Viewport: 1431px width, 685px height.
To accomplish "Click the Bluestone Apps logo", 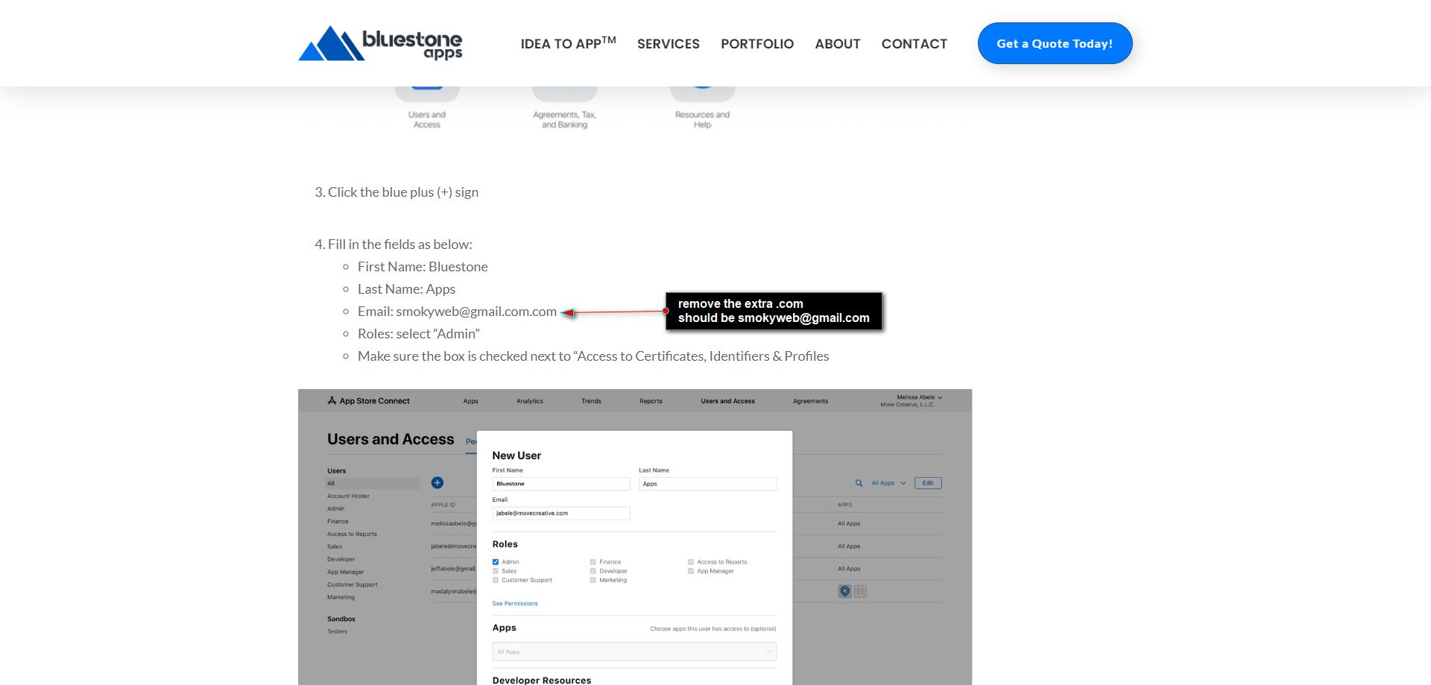I will [x=380, y=43].
